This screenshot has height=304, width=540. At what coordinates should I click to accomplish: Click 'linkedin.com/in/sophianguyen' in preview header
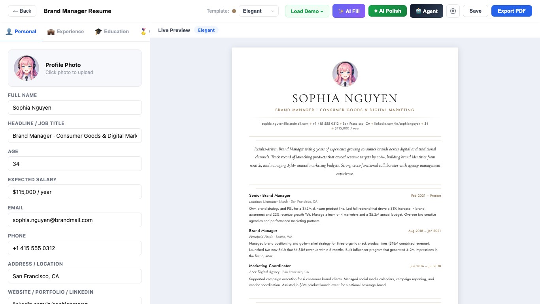(x=397, y=123)
